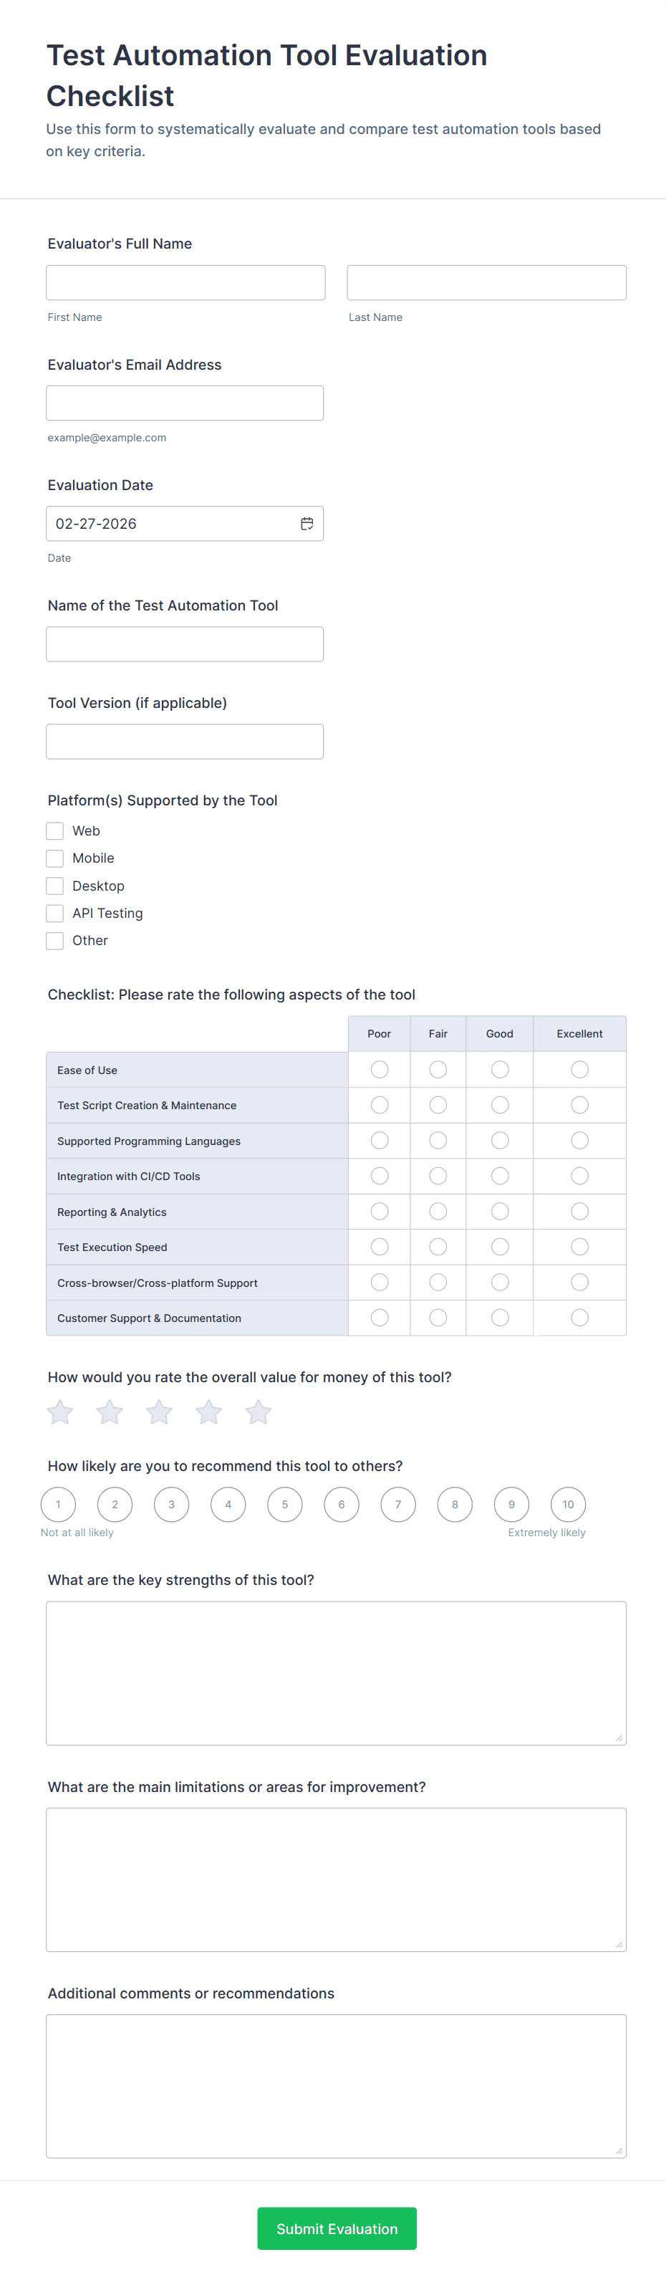Screen dimensions: 666x2285
Task: Pick the fourth star rating
Action: pyautogui.click(x=209, y=1412)
